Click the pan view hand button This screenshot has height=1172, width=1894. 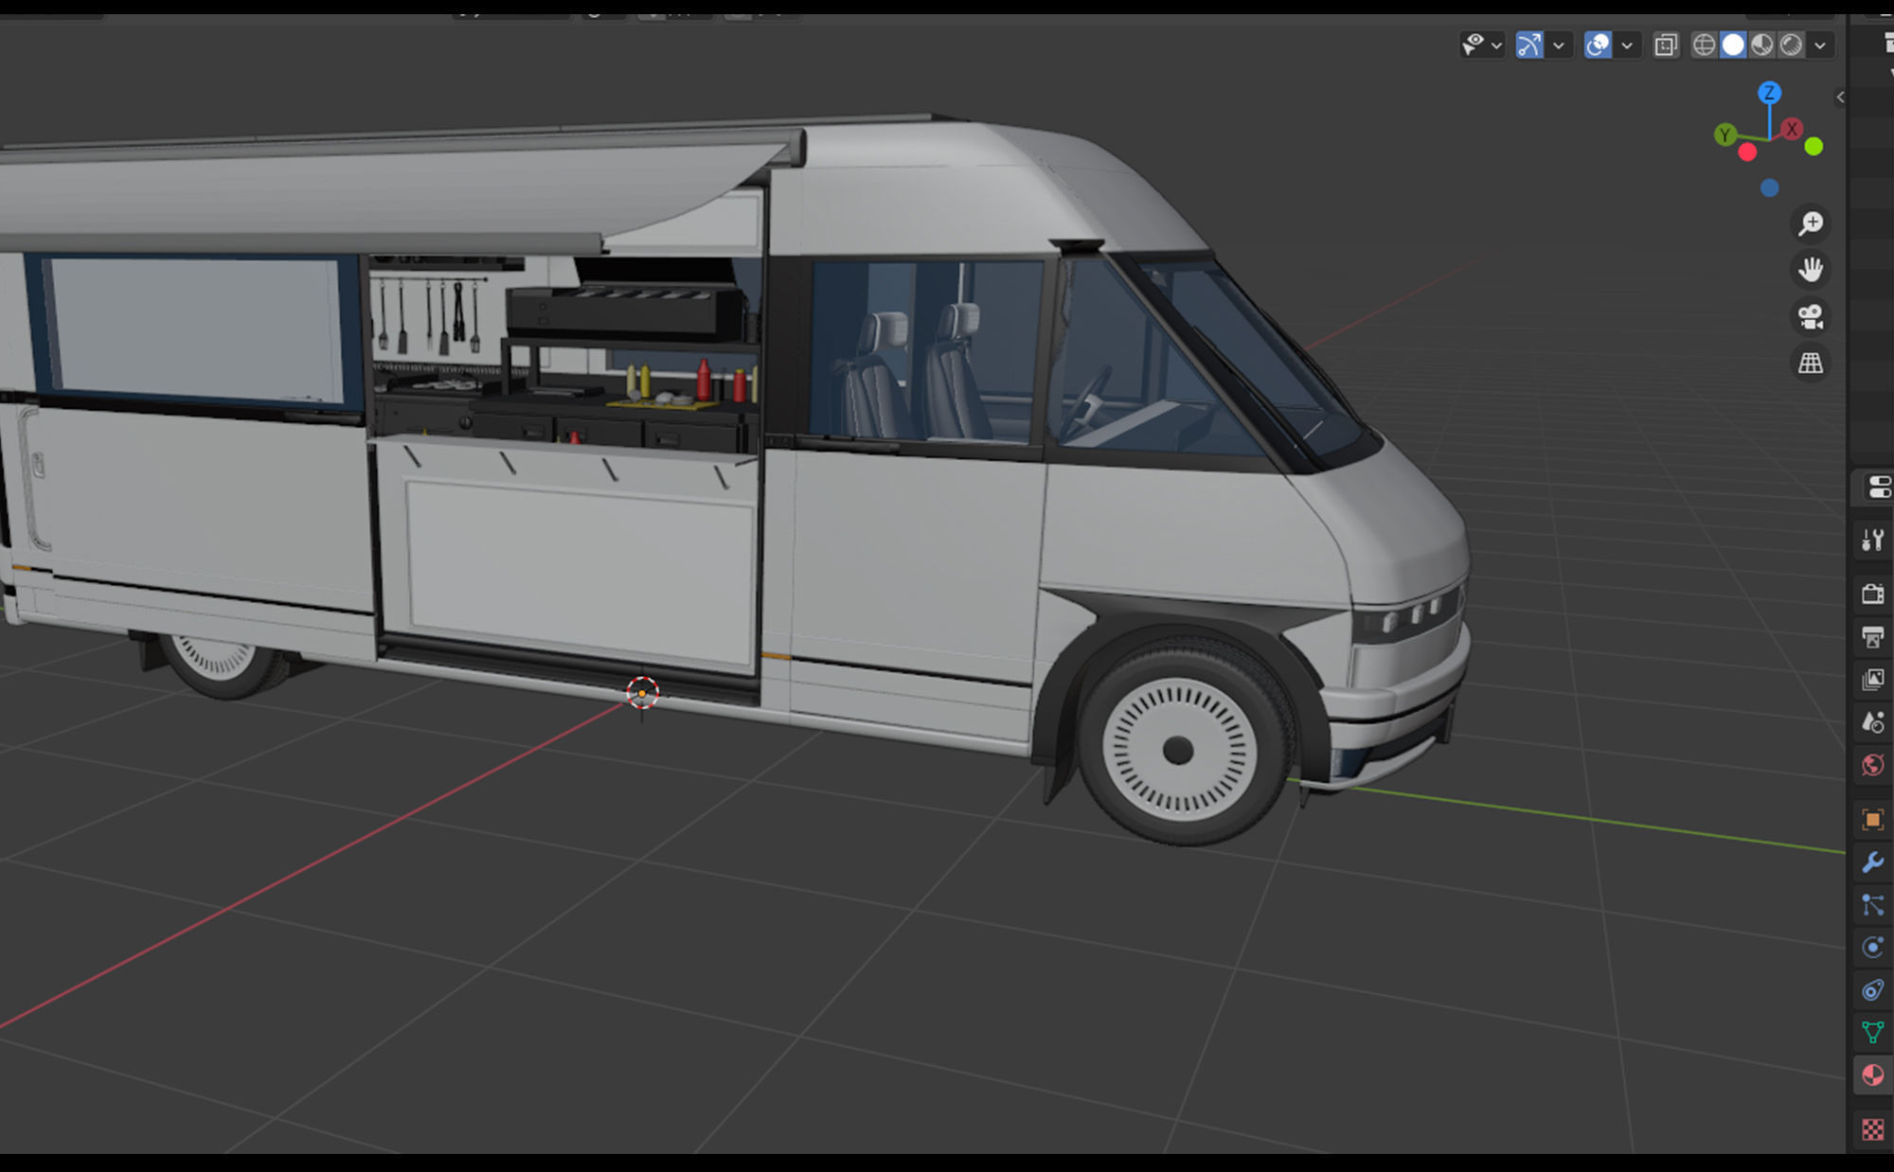[x=1811, y=270]
